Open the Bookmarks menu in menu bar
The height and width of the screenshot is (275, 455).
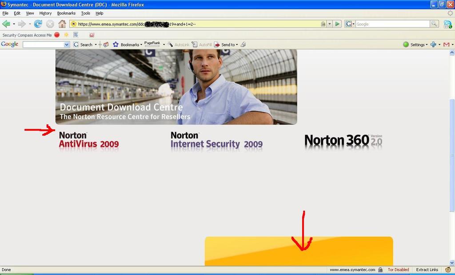[x=66, y=13]
